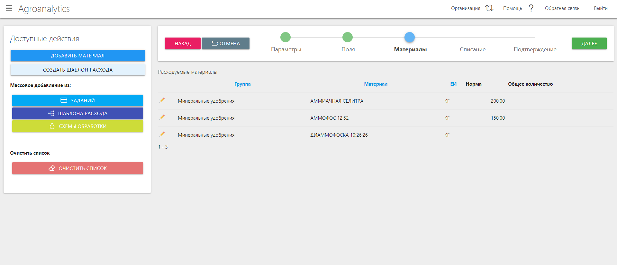Viewport: 617px width, 265px height.
Task: Go to next step with ДАЛЕЕ
Action: [589, 43]
